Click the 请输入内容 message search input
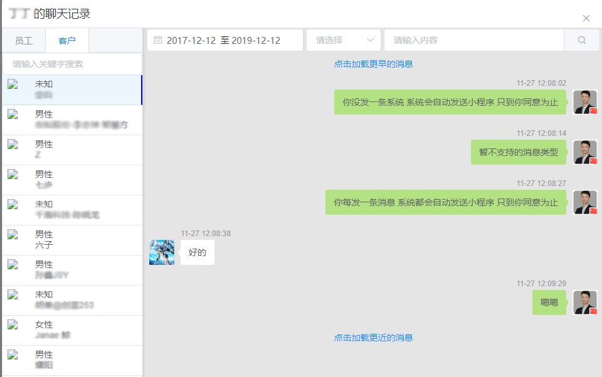The height and width of the screenshot is (377, 602). pyautogui.click(x=473, y=40)
